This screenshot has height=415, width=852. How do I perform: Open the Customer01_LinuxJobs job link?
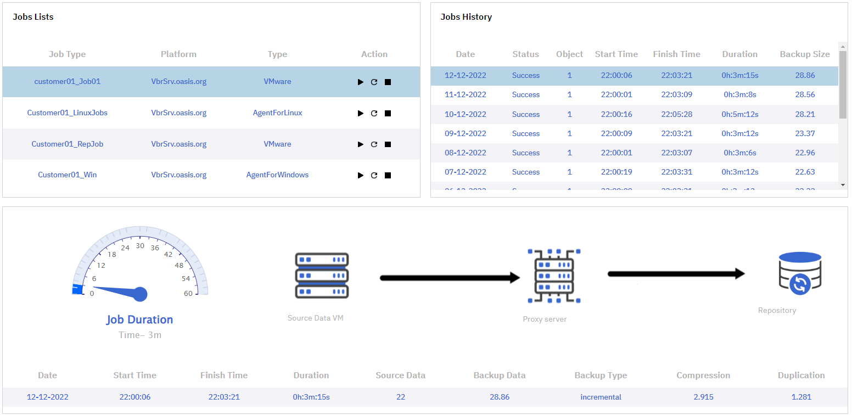pos(68,113)
